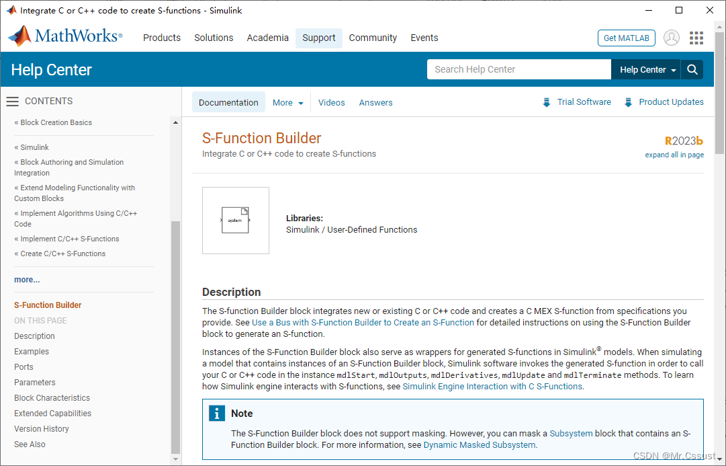Select S-Function Builder in the sidebar
Viewport: 726px width, 466px height.
coord(48,305)
